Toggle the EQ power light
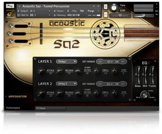 coord(149,63)
